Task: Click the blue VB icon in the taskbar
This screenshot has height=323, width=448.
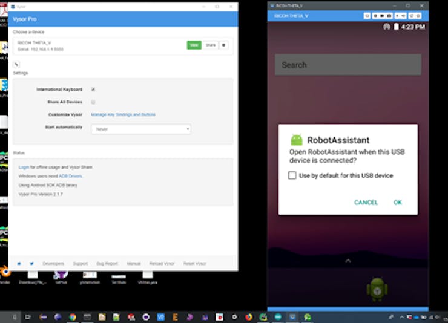Action: pyautogui.click(x=160, y=317)
